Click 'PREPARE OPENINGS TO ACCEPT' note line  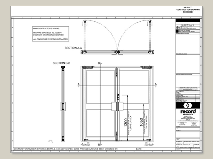(47, 33)
